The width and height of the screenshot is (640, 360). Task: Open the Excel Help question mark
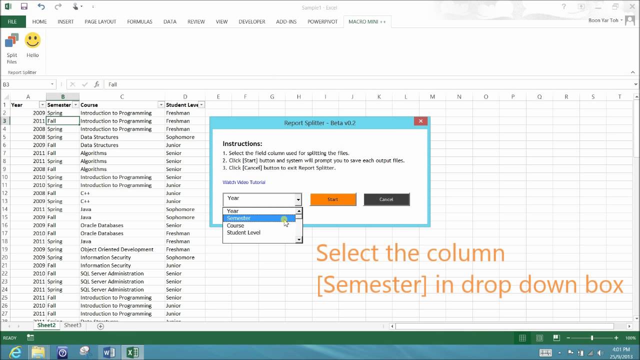click(x=564, y=7)
